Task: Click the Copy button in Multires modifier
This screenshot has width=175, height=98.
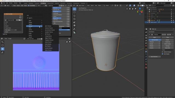Action: pyautogui.click(x=168, y=38)
